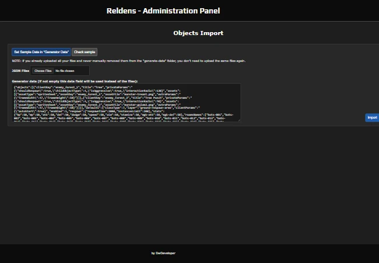Click Set Sample Data in Generator Data button
The width and height of the screenshot is (379, 263).
tap(41, 52)
